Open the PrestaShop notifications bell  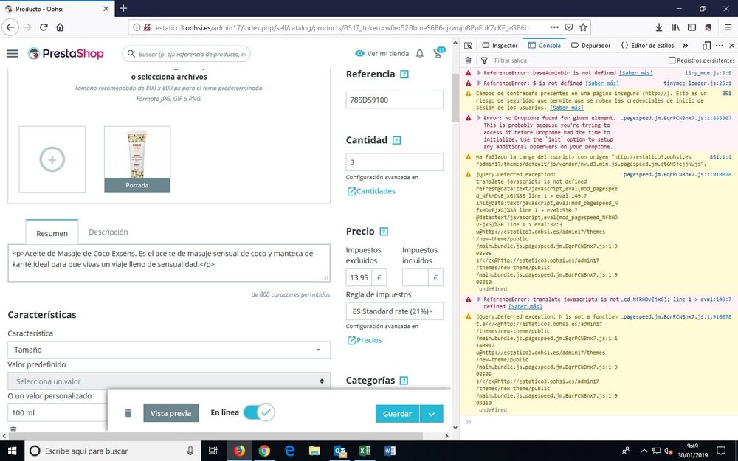pyautogui.click(x=418, y=53)
